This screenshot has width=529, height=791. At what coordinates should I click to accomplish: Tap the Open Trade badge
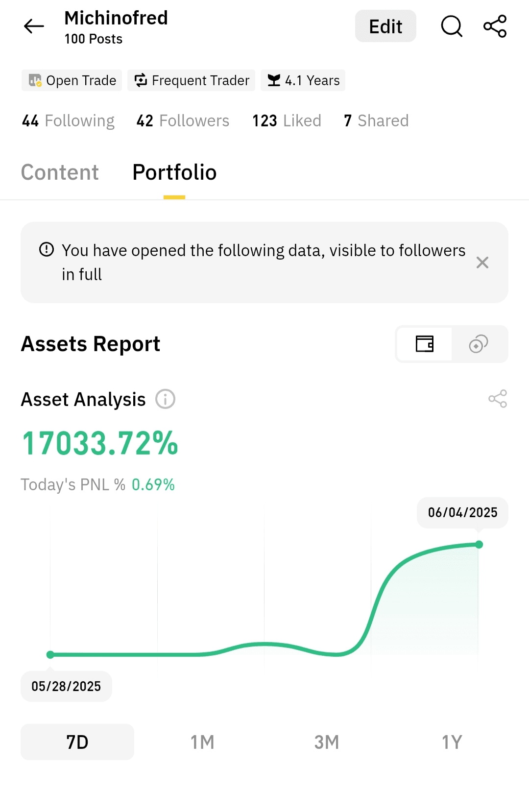click(x=72, y=80)
